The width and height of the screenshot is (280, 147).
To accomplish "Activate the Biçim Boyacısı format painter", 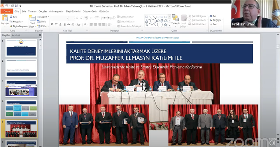I will pyautogui.click(x=18, y=26).
